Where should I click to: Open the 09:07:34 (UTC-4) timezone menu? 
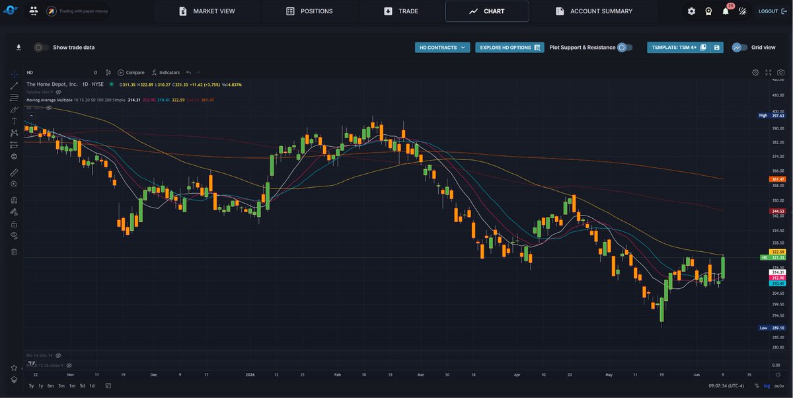click(x=726, y=385)
